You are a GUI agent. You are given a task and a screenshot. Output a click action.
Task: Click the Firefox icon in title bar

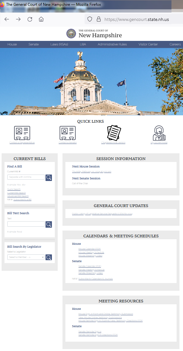point(2,4)
